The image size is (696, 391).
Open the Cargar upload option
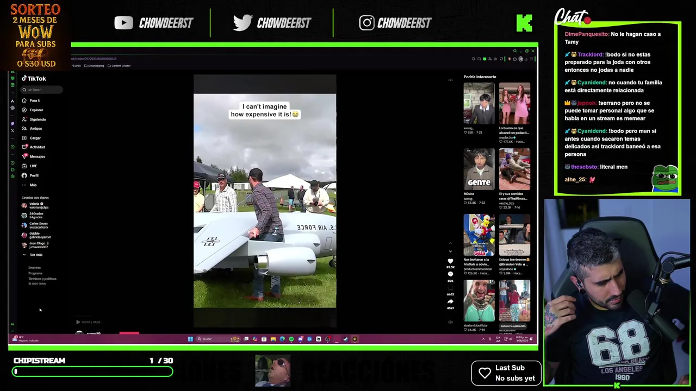click(31, 138)
